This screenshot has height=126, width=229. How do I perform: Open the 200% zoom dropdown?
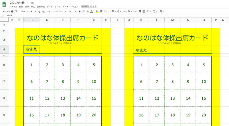click(24, 11)
